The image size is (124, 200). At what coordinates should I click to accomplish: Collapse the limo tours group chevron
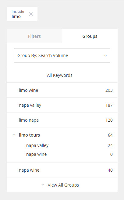(x=14, y=135)
